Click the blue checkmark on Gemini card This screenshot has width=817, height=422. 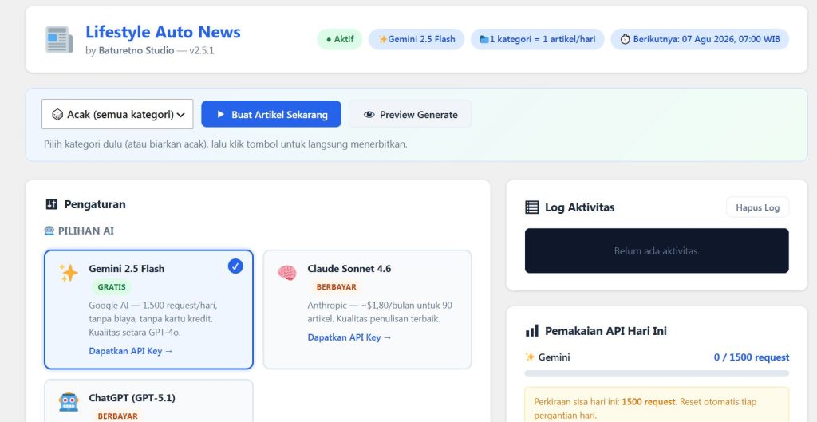click(235, 266)
